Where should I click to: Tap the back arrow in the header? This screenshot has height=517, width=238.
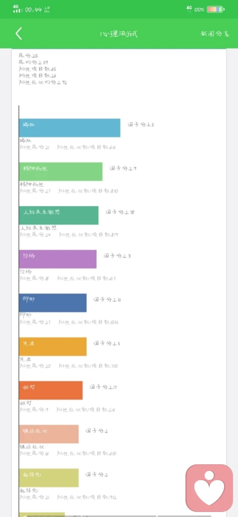pos(19,34)
